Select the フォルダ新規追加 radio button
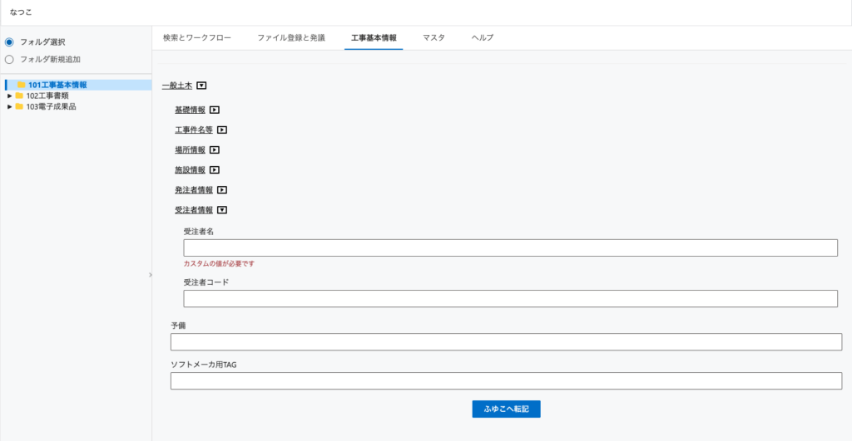The image size is (852, 441). pos(10,59)
